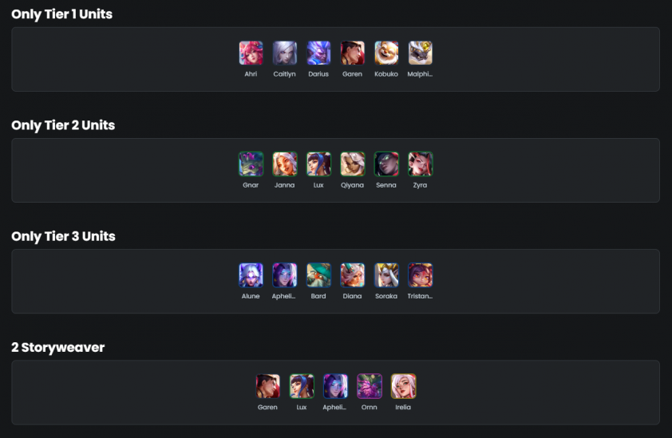Select Ornn in the Storyweaver row

370,385
